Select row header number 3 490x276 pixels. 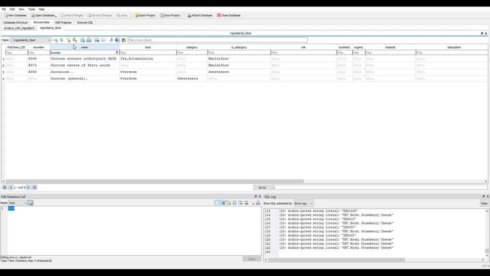pyautogui.click(x=3, y=72)
